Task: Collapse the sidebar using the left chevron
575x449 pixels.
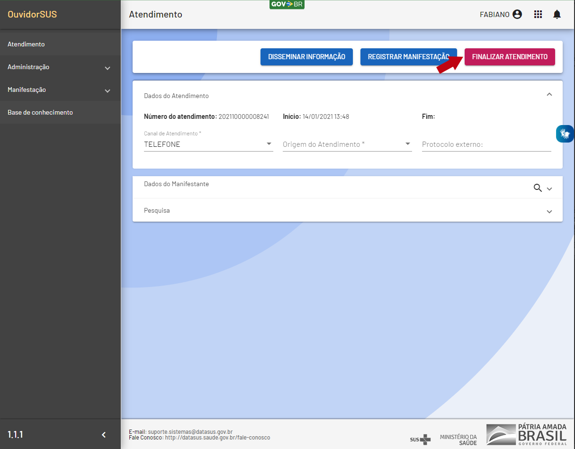Action: tap(104, 435)
